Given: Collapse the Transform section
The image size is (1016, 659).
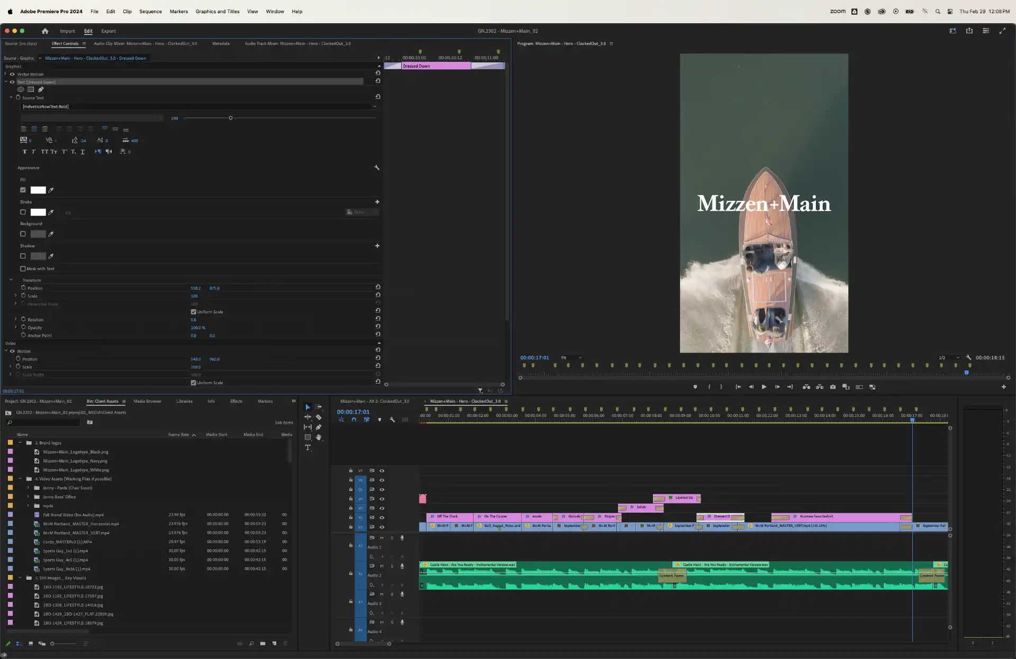Looking at the screenshot, I should coord(11,280).
